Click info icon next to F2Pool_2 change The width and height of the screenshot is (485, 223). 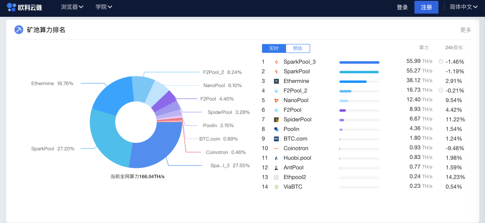[441, 90]
